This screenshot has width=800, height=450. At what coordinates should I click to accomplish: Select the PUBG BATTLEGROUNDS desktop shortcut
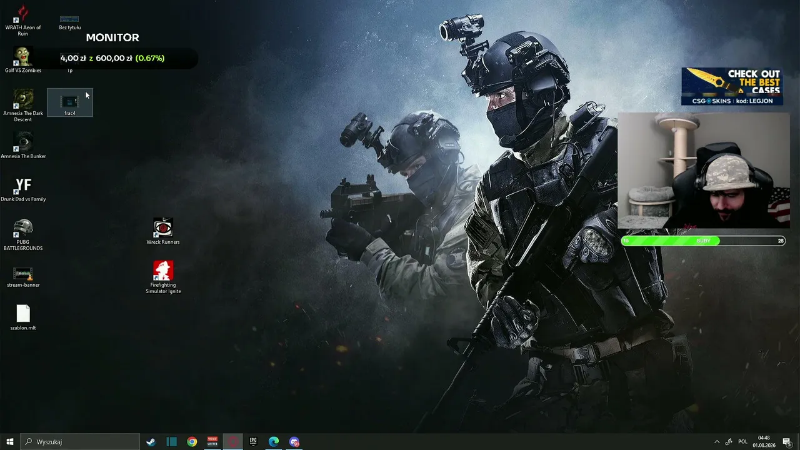[x=23, y=234]
